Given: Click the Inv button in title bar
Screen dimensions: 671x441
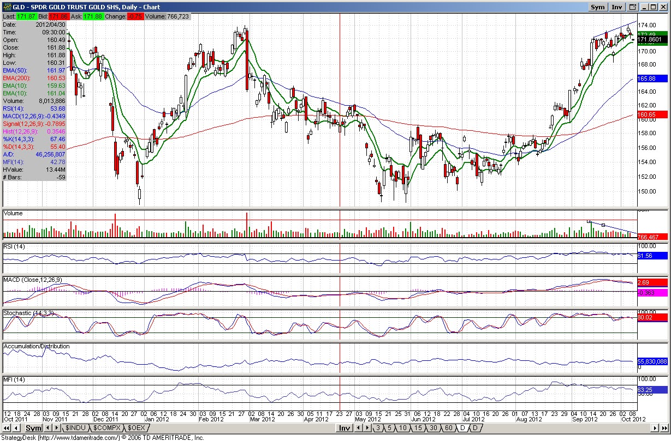Looking at the screenshot, I should click(616, 7).
